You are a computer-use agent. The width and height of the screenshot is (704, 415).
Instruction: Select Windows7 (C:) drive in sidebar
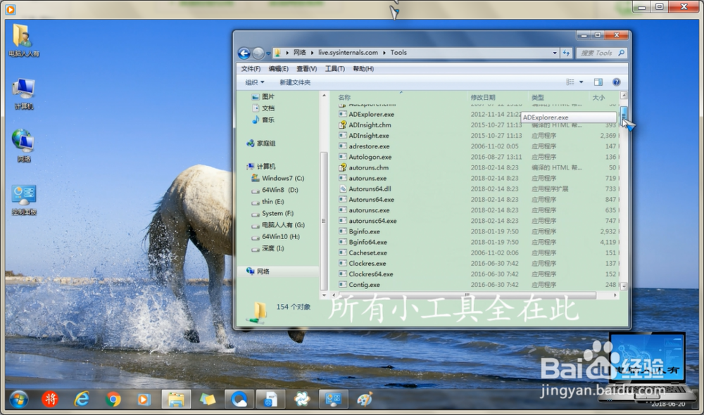(282, 178)
